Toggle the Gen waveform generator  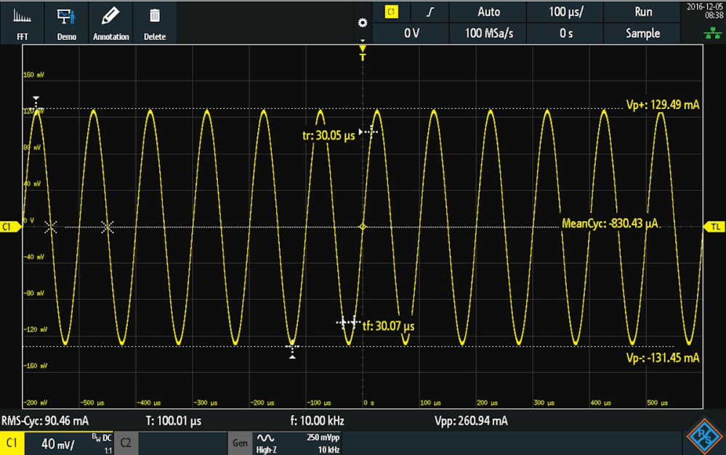click(x=239, y=443)
